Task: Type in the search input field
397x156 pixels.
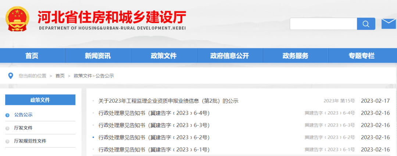Action: (323, 24)
